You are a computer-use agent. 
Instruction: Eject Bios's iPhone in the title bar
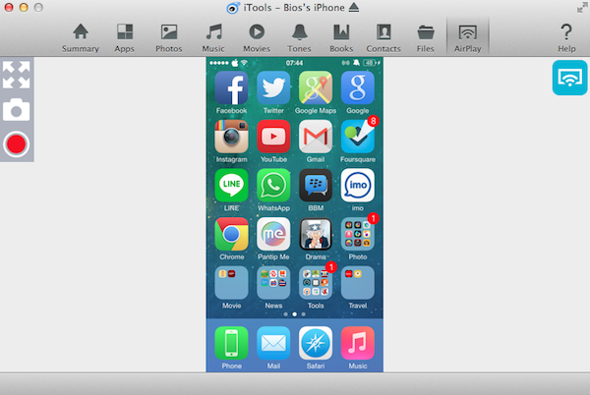click(x=354, y=8)
